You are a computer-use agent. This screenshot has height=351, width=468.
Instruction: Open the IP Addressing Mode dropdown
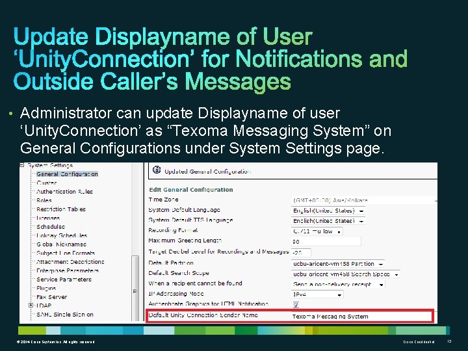point(317,294)
